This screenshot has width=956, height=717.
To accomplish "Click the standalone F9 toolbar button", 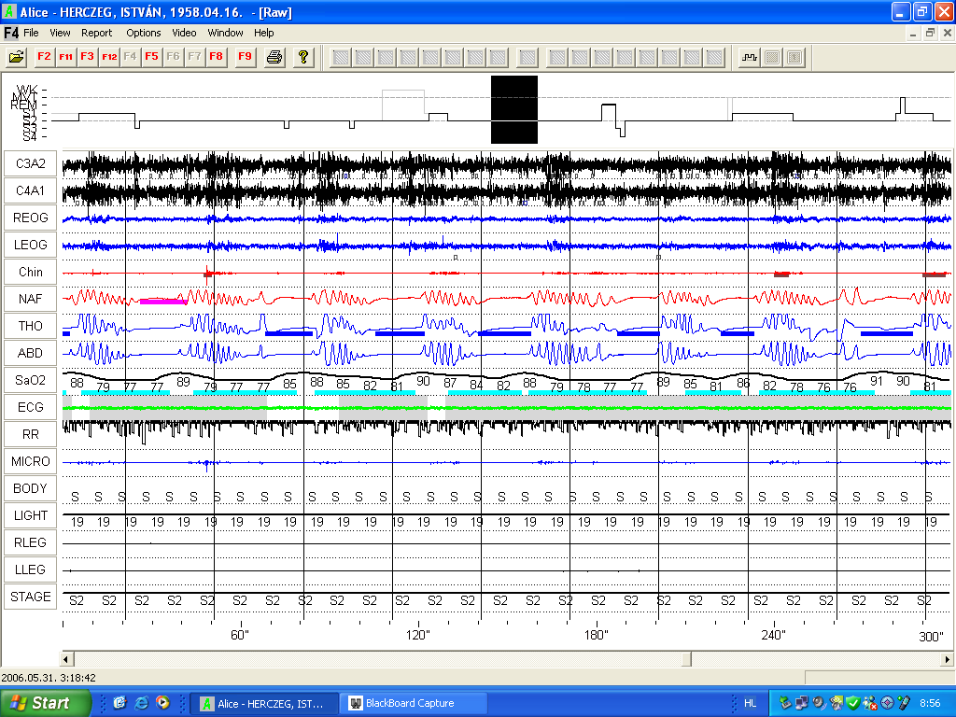I will [x=246, y=57].
